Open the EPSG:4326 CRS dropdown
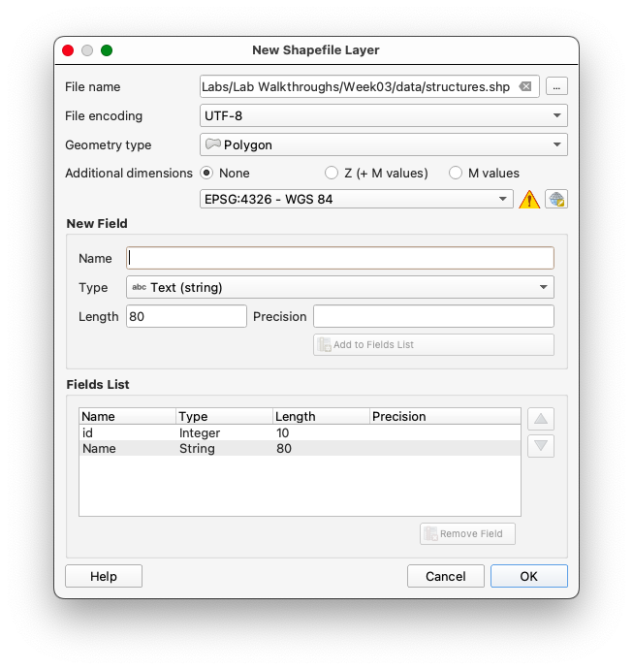This screenshot has width=633, height=670. tap(356, 199)
